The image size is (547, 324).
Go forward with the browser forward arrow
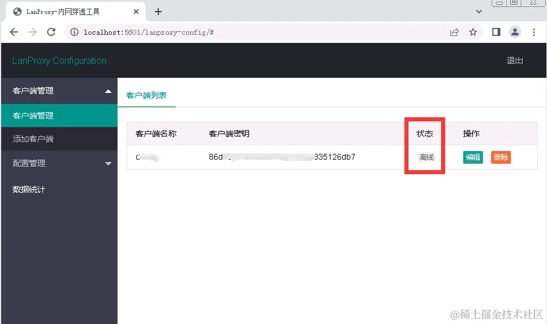(33, 33)
